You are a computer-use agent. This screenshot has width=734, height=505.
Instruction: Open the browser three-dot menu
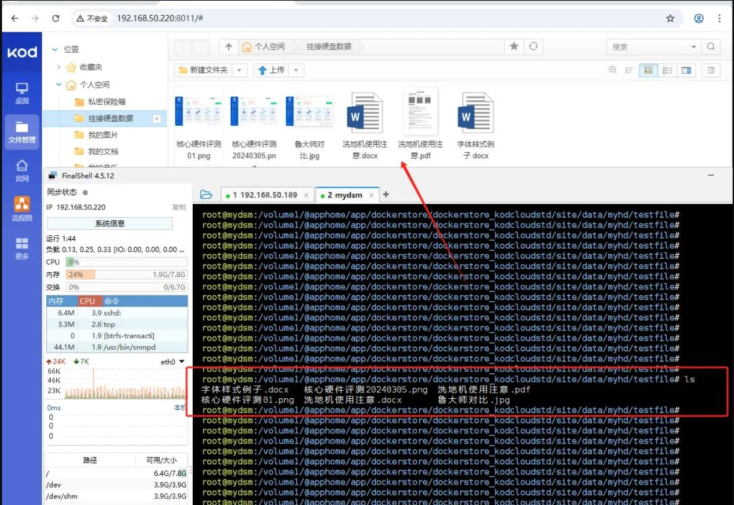pos(720,18)
